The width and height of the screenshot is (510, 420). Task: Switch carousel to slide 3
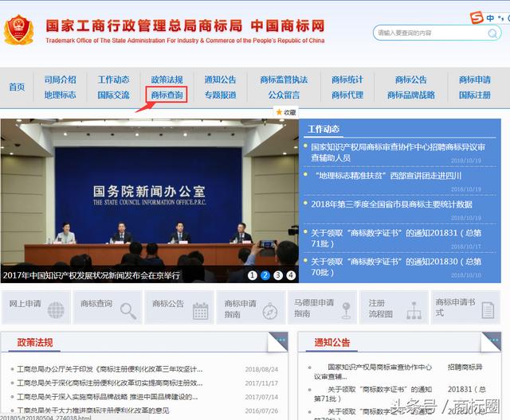[278, 275]
